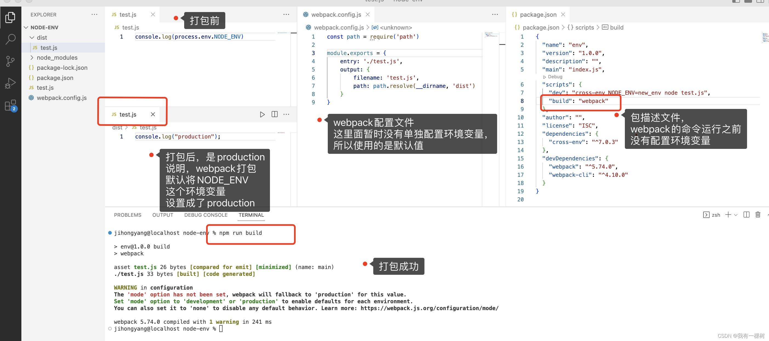
Task: Toggle the split terminal layout icon
Action: [746, 215]
